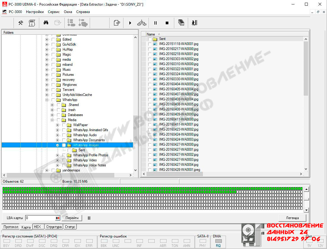Click the sector map scrollbar down arrow

(x=306, y=210)
